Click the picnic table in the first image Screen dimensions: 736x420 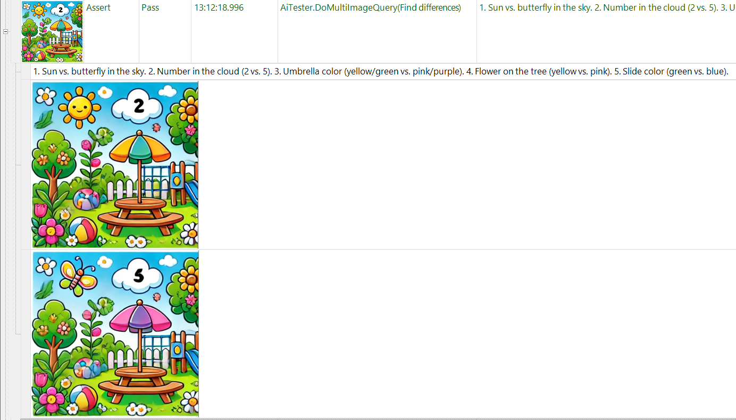[x=140, y=215]
